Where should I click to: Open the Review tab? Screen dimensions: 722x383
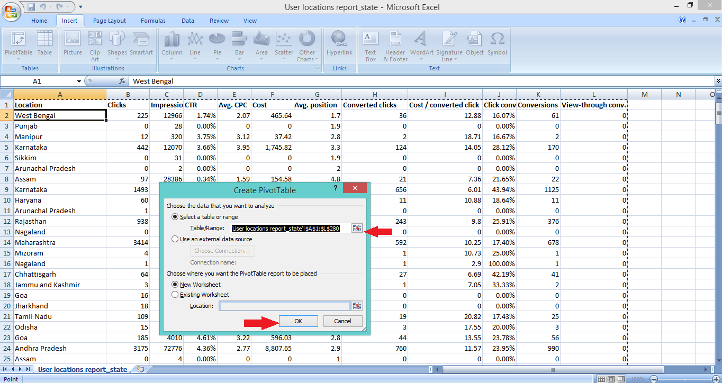coord(219,21)
